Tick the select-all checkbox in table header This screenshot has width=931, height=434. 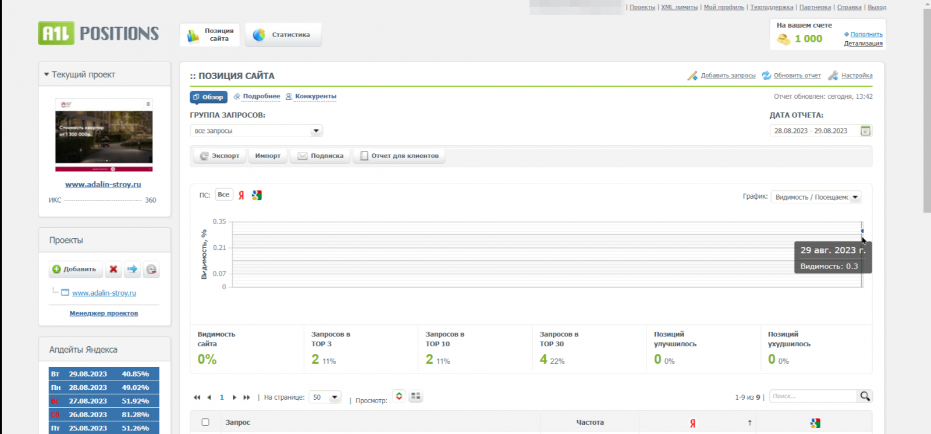[x=205, y=422]
